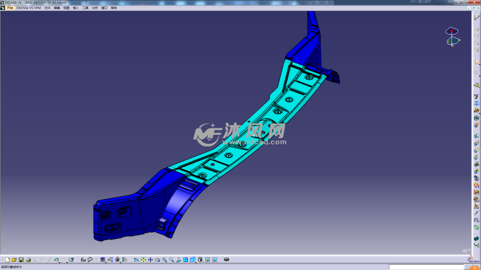
Task: Print using the printer icon
Action: point(28,259)
